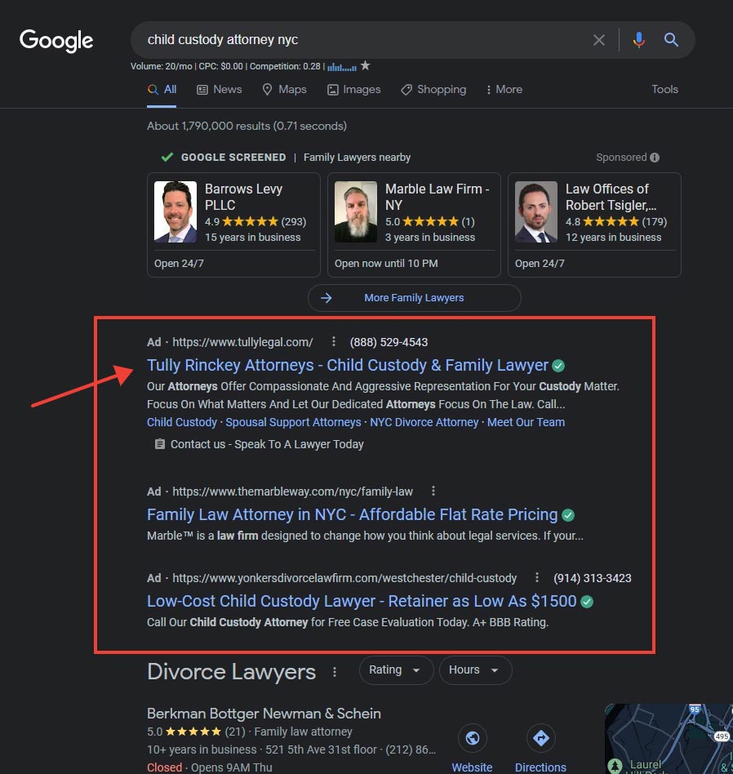Click the Directions label for Berkman Bottger
The image size is (733, 774).
click(x=540, y=767)
